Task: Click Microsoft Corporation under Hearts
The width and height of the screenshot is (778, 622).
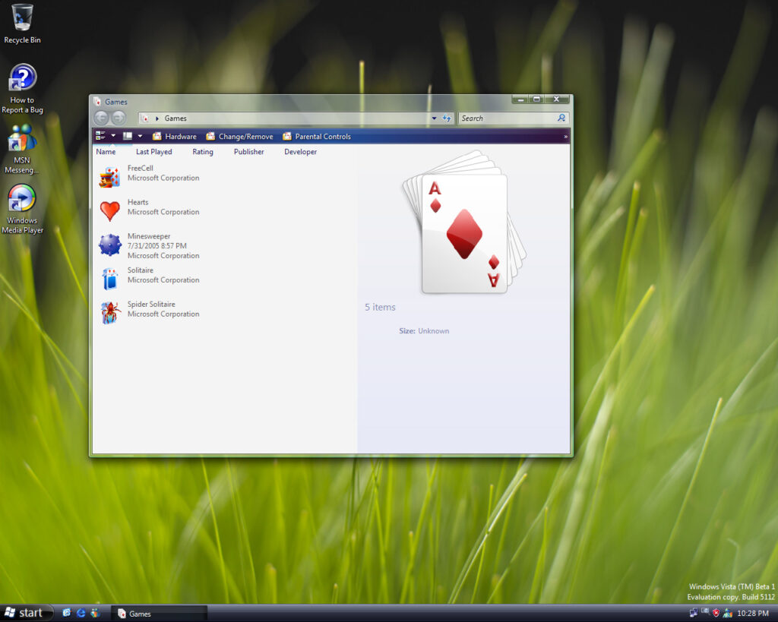Action: point(163,212)
